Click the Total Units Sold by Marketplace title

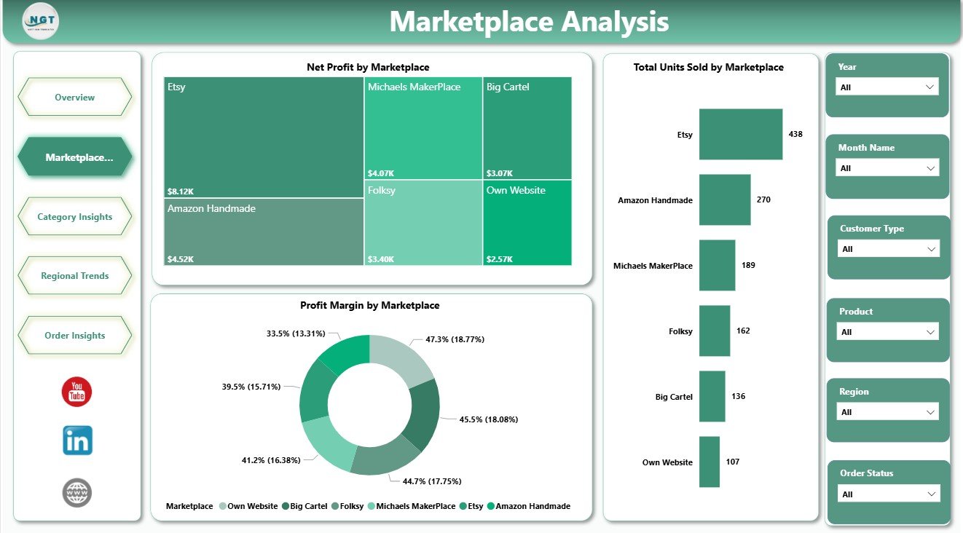709,67
